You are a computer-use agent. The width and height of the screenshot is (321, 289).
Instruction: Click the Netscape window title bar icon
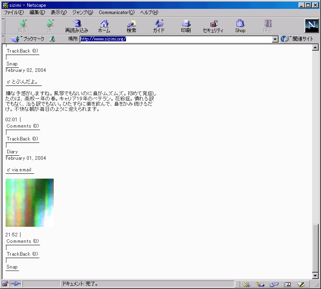pos(5,5)
